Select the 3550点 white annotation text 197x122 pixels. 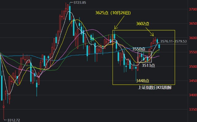click(139, 49)
